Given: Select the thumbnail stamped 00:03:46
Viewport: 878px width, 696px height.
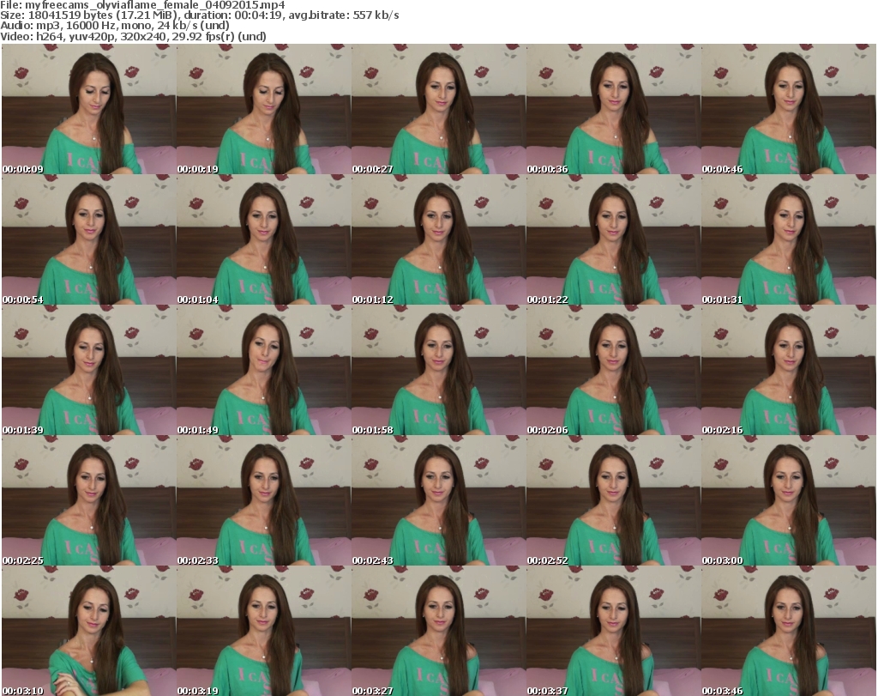Looking at the screenshot, I should coord(789,631).
